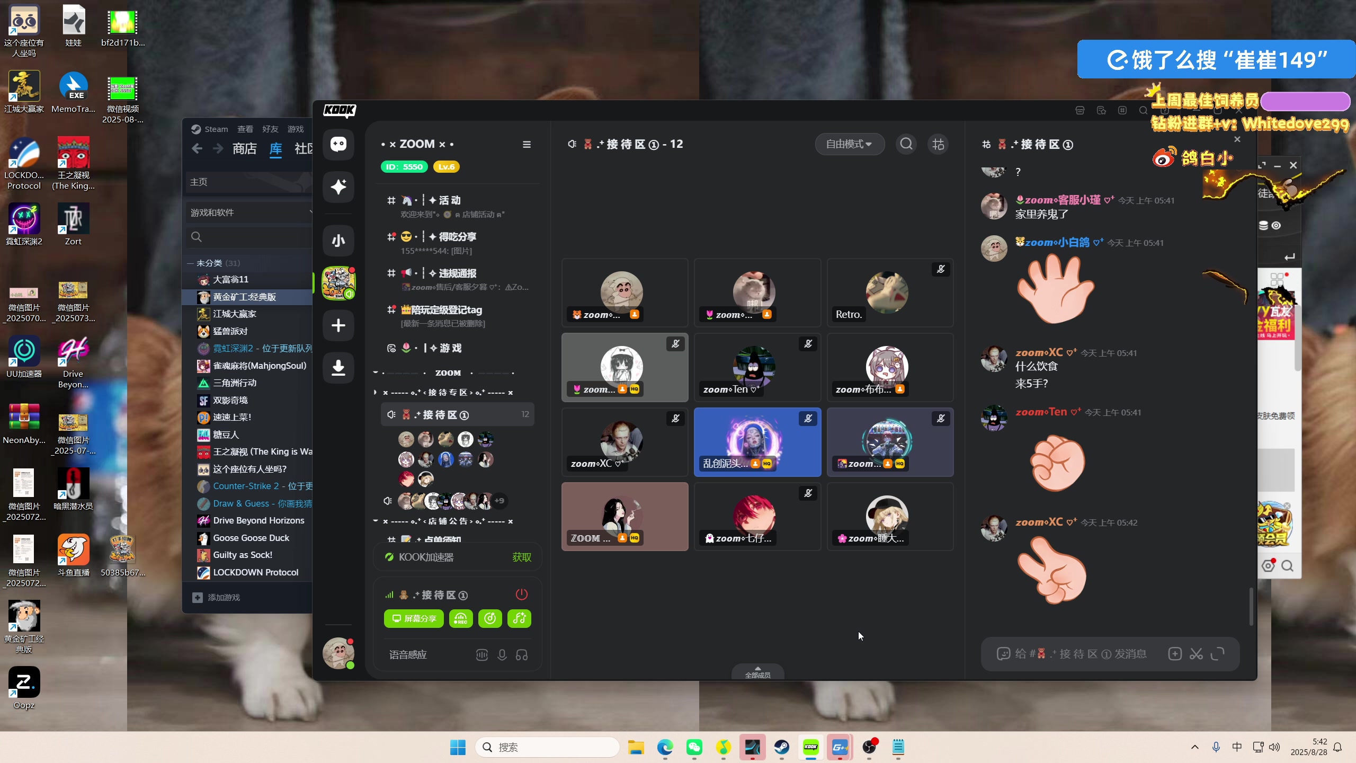Show hidden system tray icons chevron
Viewport: 1356px width, 763px height.
(x=1195, y=748)
